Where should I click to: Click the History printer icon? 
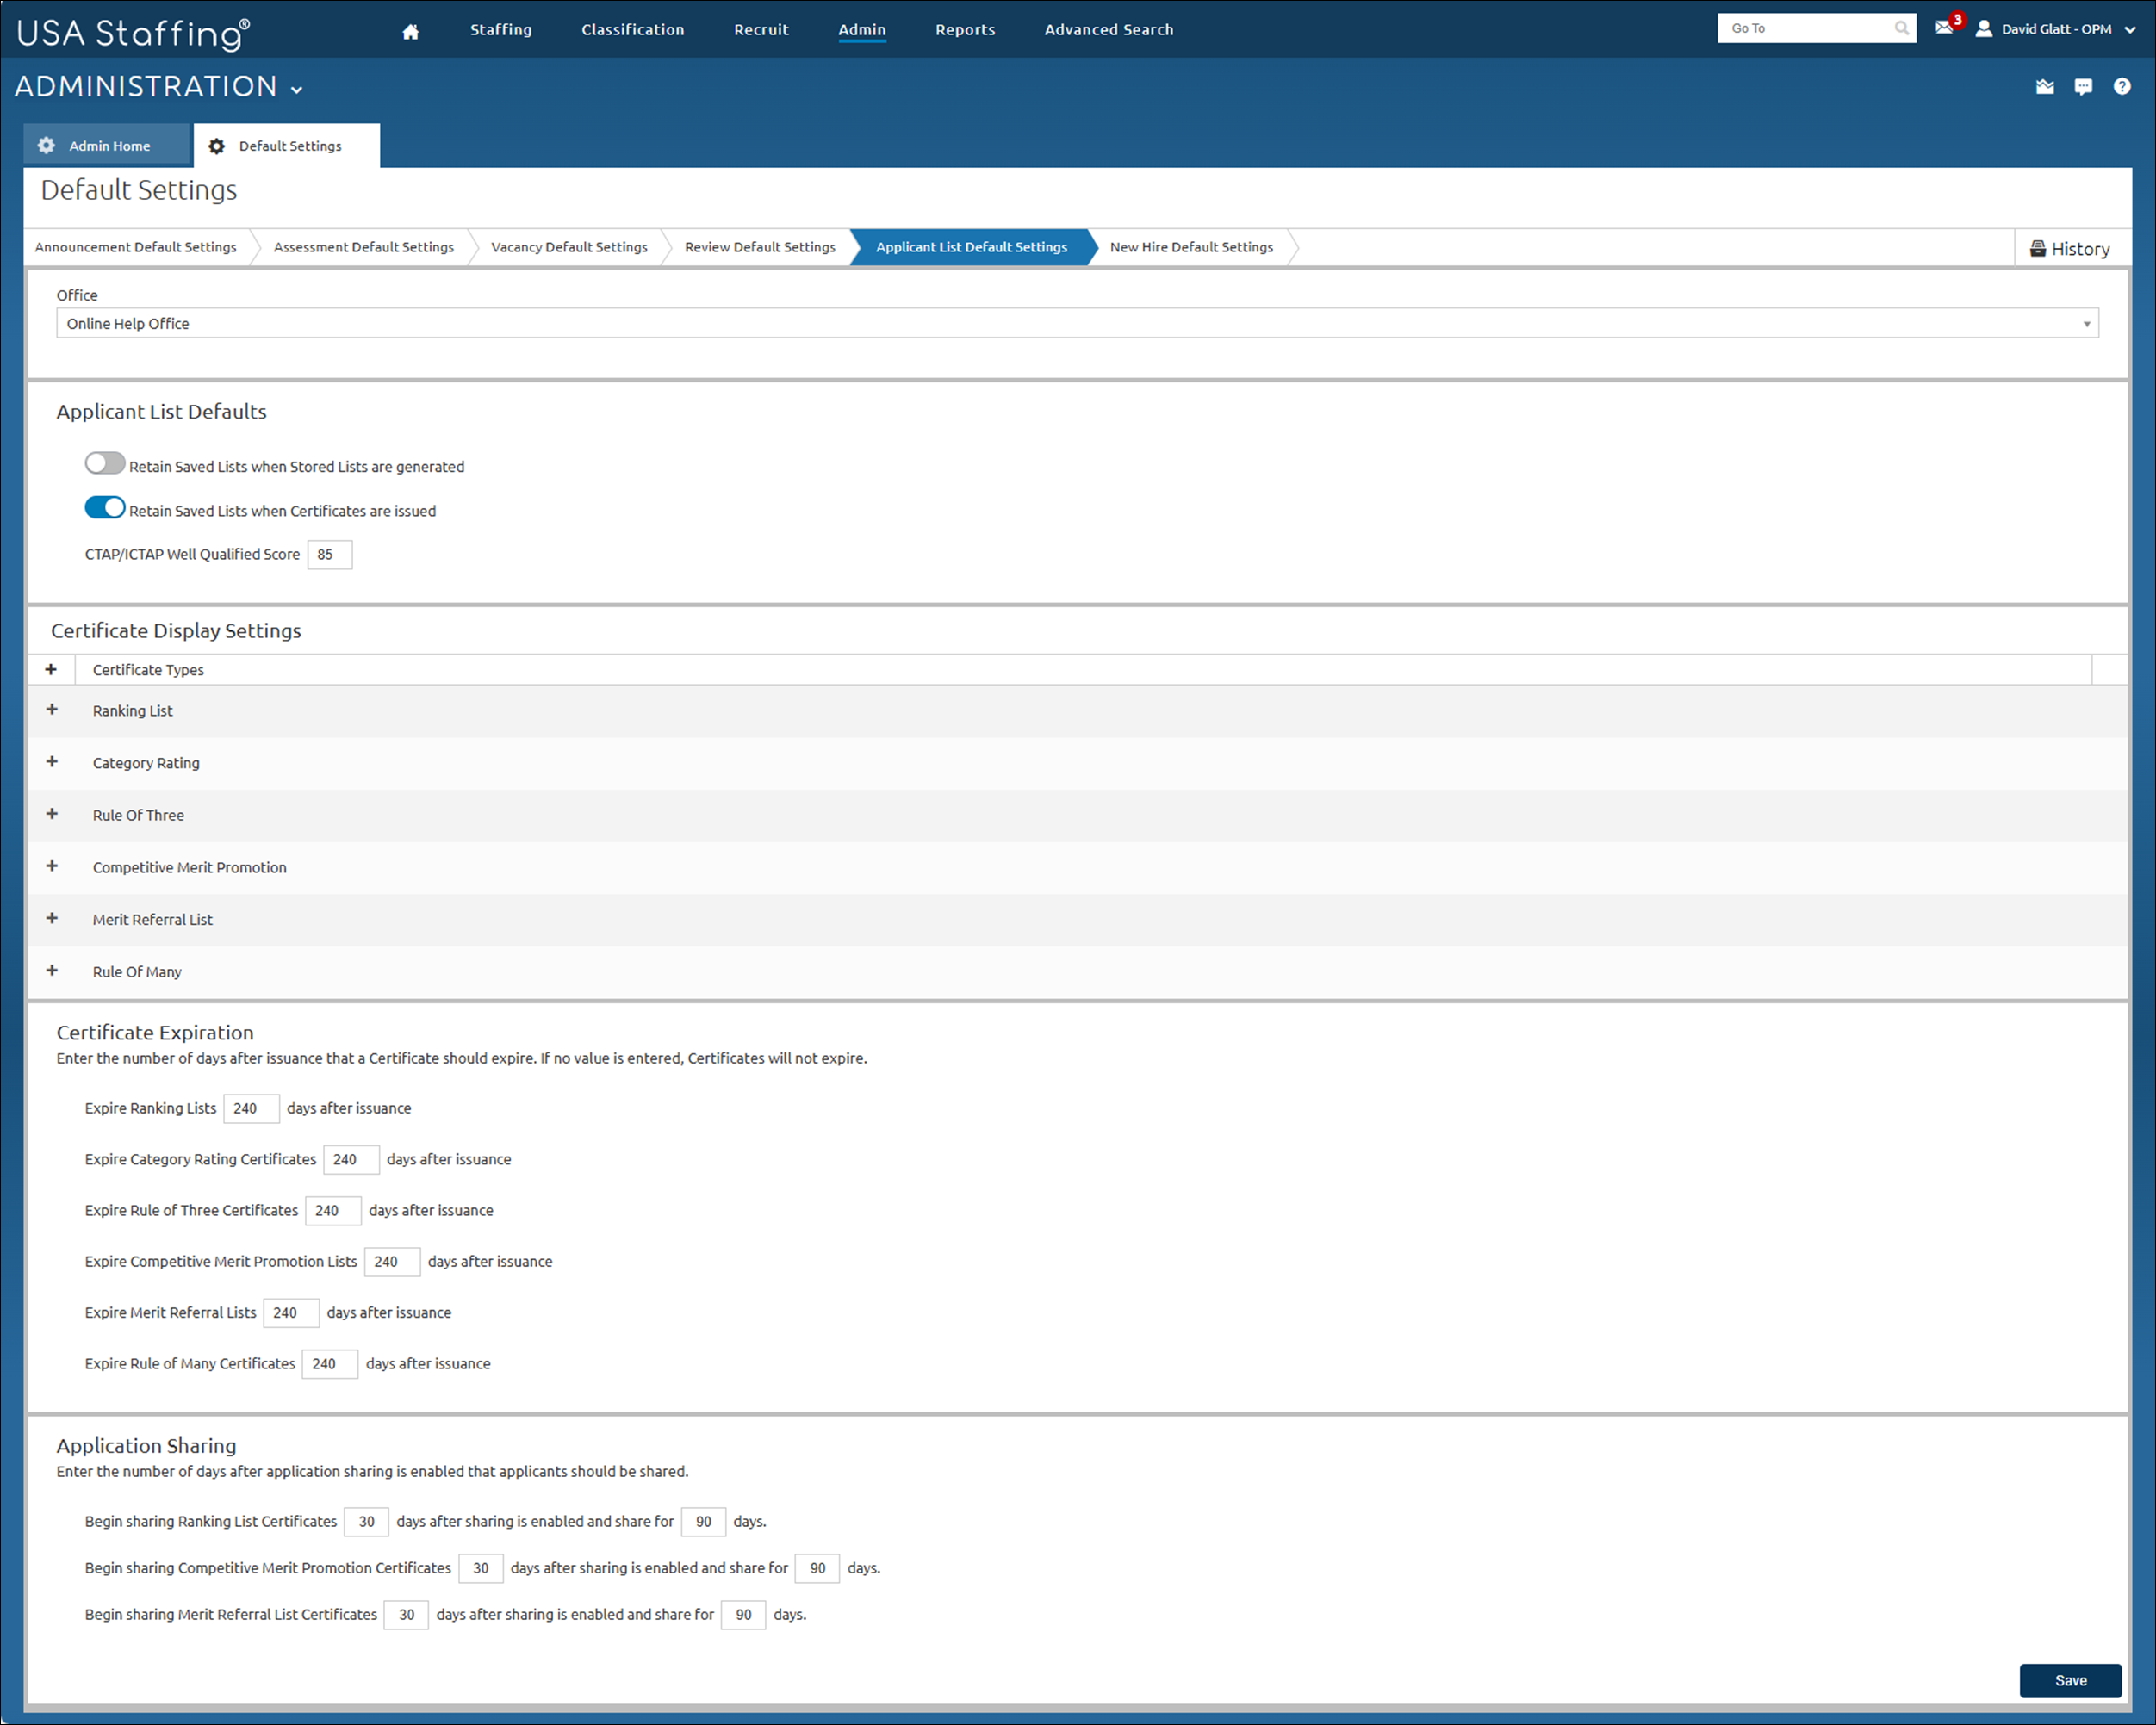[x=2037, y=248]
